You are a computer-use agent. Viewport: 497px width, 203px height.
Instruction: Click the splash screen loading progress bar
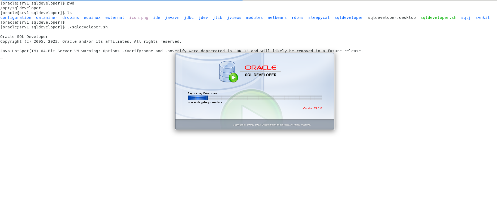[x=255, y=98]
